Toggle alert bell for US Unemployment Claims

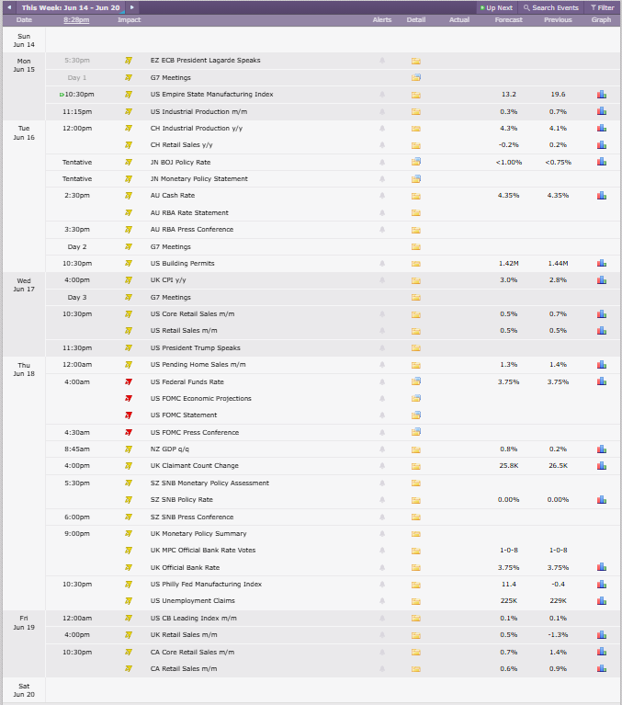pyautogui.click(x=382, y=601)
